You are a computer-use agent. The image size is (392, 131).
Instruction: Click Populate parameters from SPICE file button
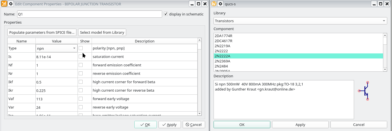tap(42, 32)
